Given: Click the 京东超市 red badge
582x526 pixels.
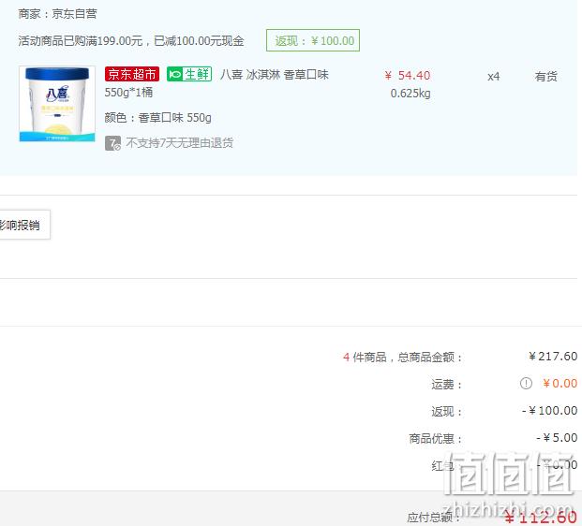Looking at the screenshot, I should click(132, 74).
